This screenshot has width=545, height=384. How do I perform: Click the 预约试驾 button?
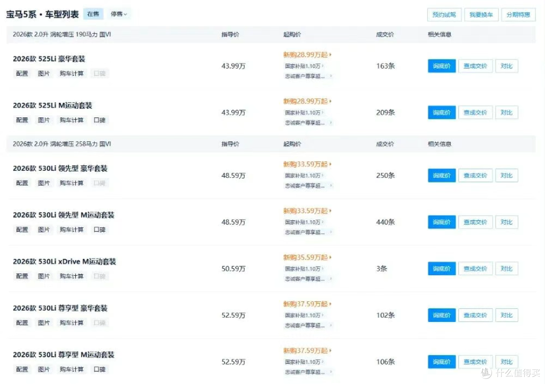(x=444, y=15)
